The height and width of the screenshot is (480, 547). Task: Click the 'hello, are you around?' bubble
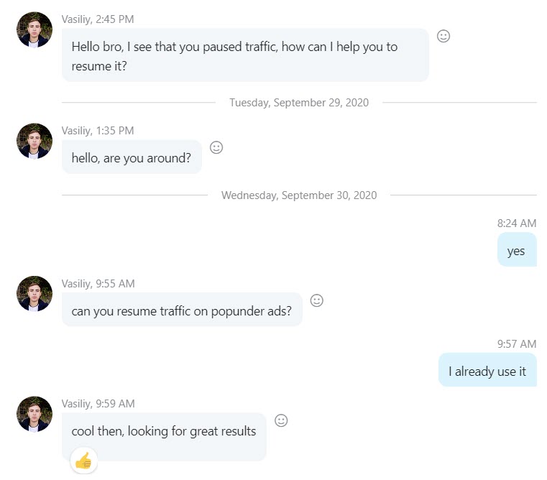tap(132, 157)
